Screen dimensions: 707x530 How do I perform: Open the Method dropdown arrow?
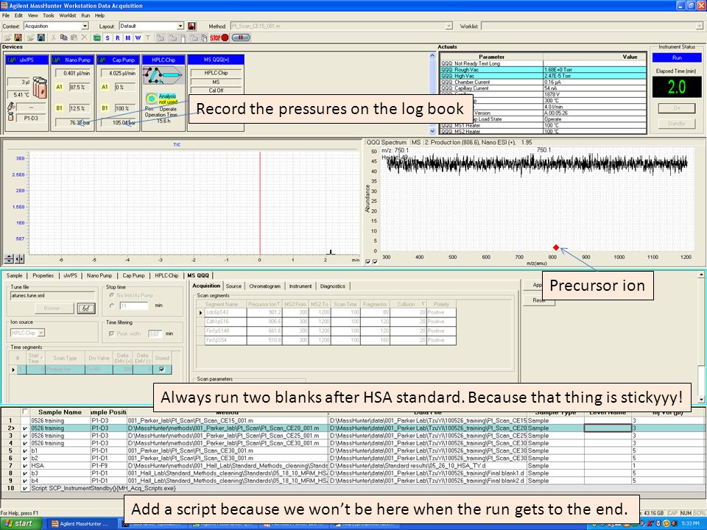(449, 26)
